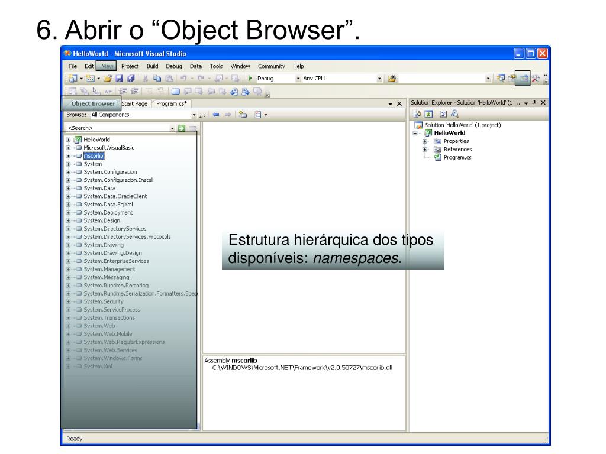Open the Community menu
This screenshot has width=606, height=454.
pyautogui.click(x=271, y=66)
